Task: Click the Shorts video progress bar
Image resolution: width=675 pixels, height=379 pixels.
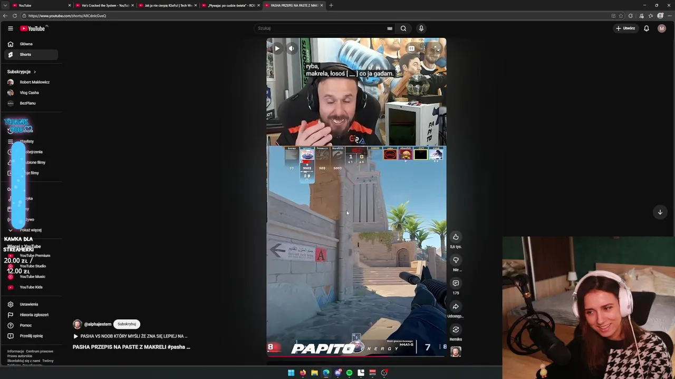Action: [356, 356]
